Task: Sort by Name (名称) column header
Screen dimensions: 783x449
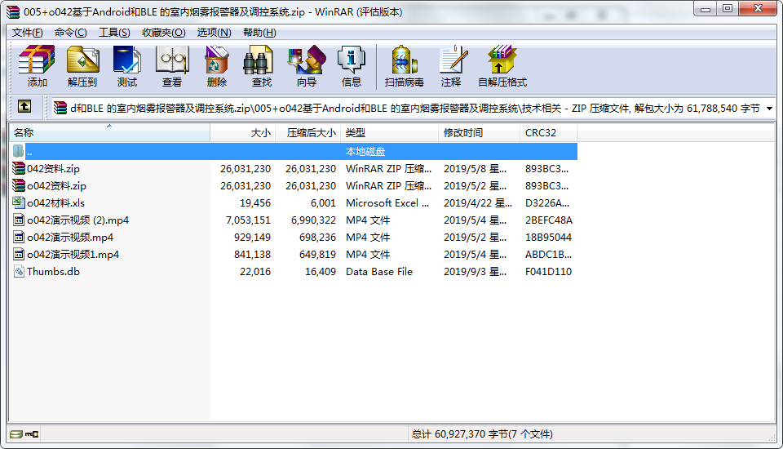Action: tap(109, 132)
